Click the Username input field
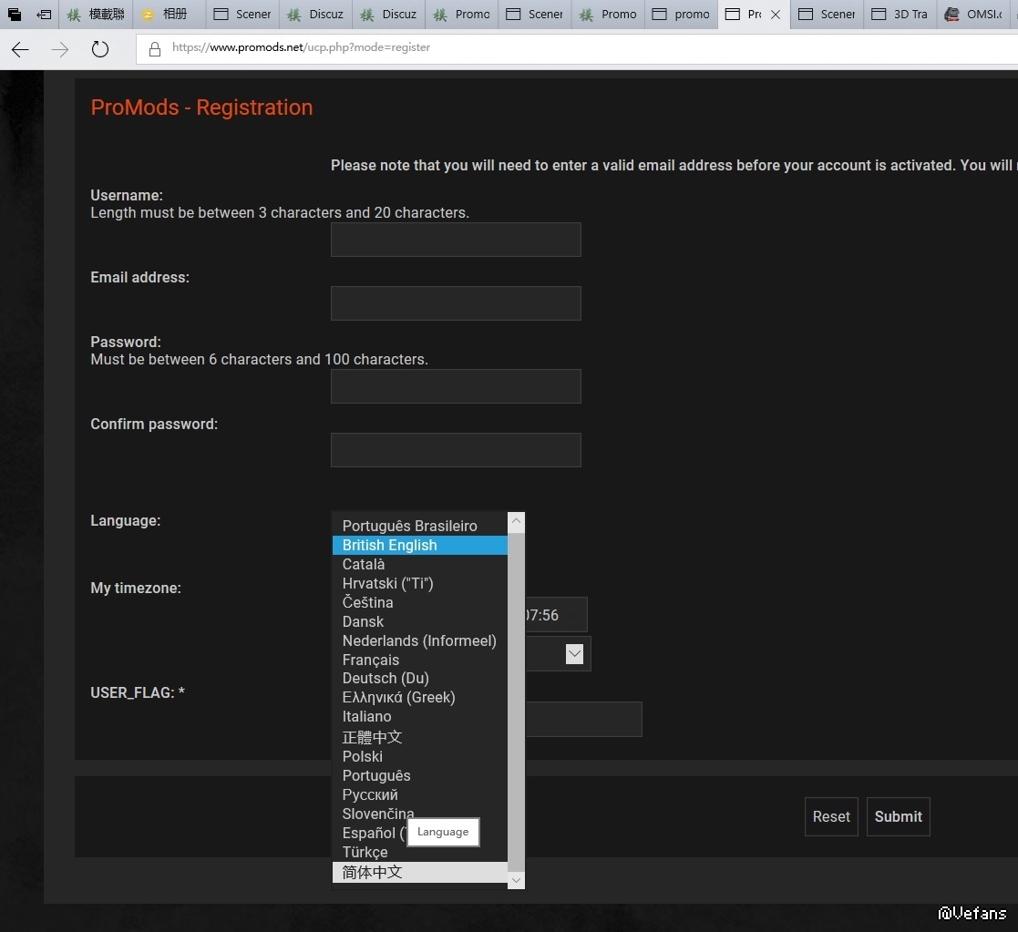The height and width of the screenshot is (932, 1018). [456, 240]
